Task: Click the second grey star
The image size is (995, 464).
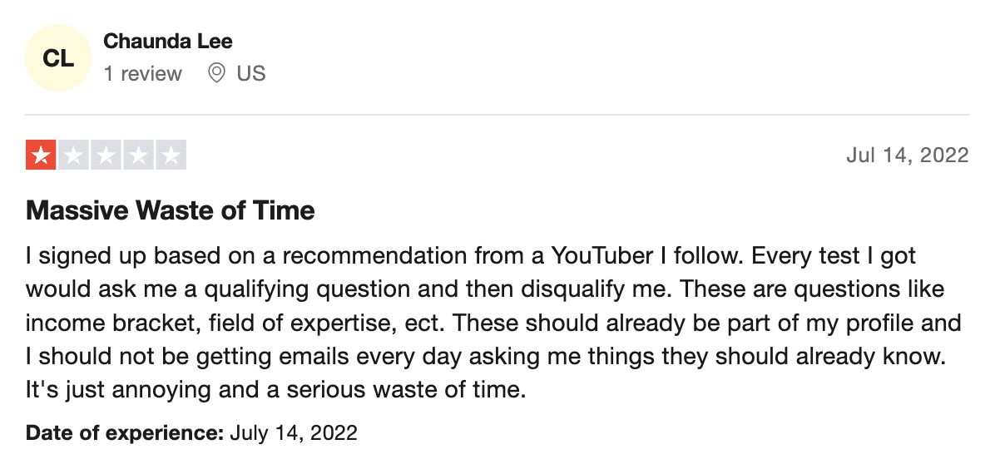Action: tap(73, 155)
